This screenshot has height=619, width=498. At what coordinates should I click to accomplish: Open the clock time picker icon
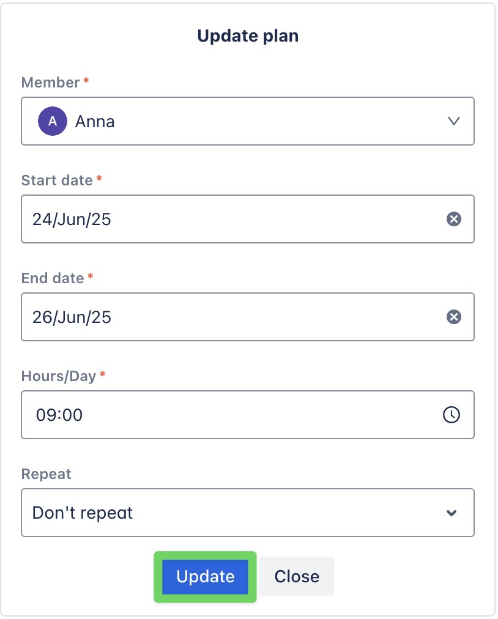click(451, 415)
